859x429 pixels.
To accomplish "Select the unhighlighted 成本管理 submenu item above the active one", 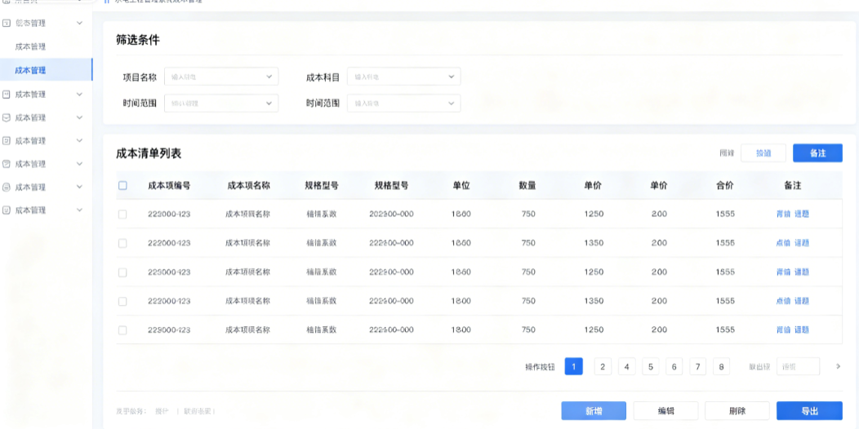I will tap(30, 46).
